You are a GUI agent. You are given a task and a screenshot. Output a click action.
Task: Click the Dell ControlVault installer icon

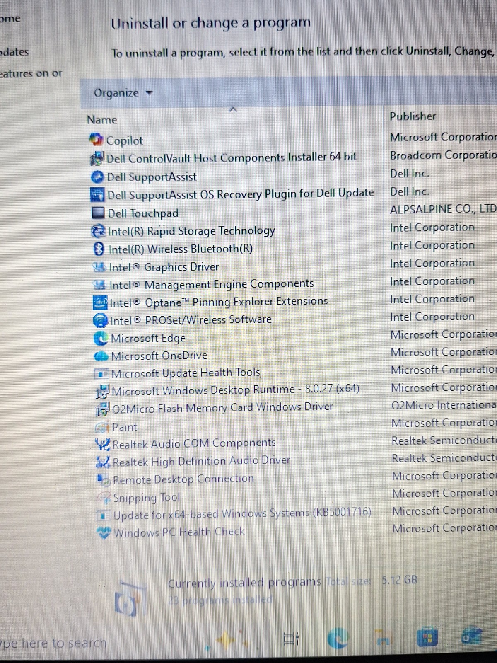click(x=97, y=158)
